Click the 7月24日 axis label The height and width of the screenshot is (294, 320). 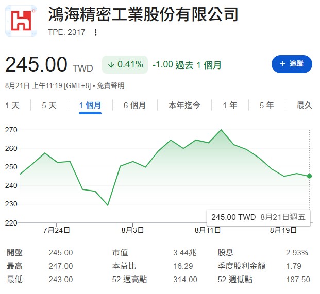[x=57, y=230]
